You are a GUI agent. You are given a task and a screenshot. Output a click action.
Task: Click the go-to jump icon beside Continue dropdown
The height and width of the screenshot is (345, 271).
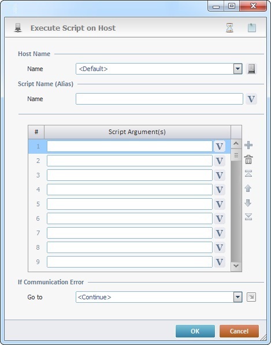pos(251,297)
